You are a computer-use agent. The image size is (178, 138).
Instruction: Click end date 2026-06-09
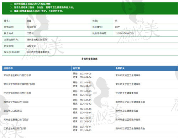[x=85, y=95]
